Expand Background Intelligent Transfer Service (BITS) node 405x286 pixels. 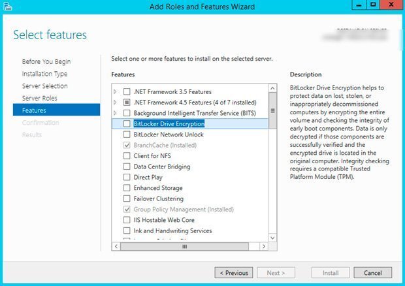pos(115,113)
